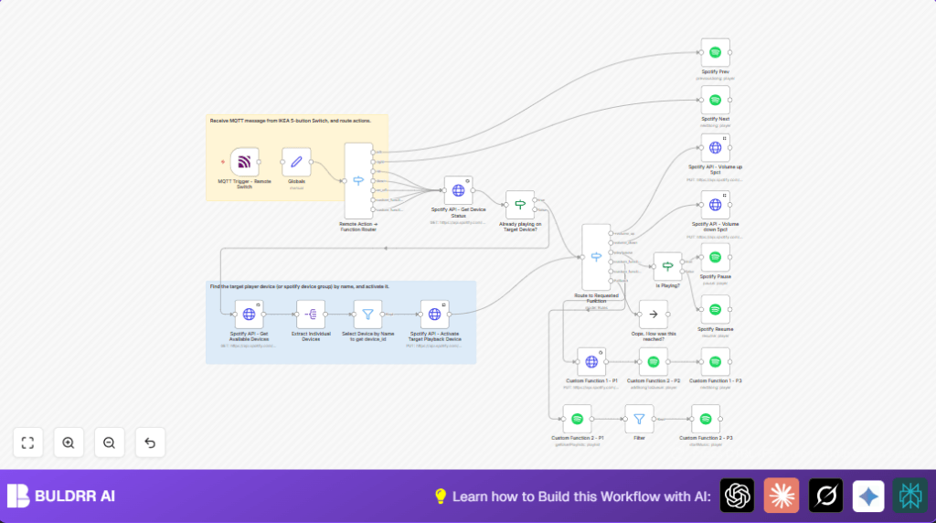
Task: Click Learn how to Build this Workflow text
Action: [x=581, y=496]
